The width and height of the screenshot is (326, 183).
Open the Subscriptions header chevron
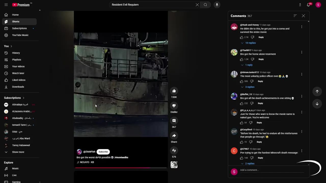click(23, 98)
